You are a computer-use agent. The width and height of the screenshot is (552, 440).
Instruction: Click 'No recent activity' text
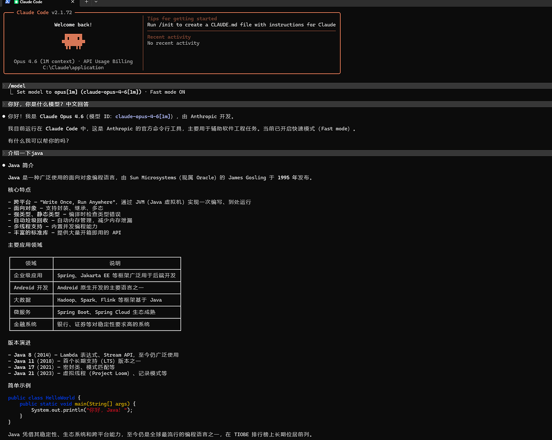point(173,43)
